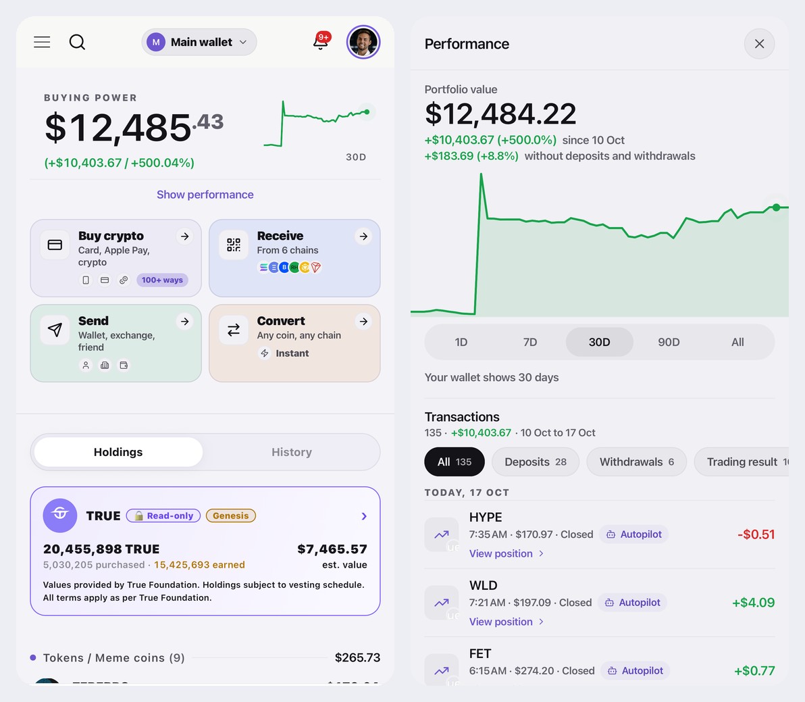Screen dimensions: 805x702
Task: Open notifications bell with 9+ badge
Action: pyautogui.click(x=321, y=41)
